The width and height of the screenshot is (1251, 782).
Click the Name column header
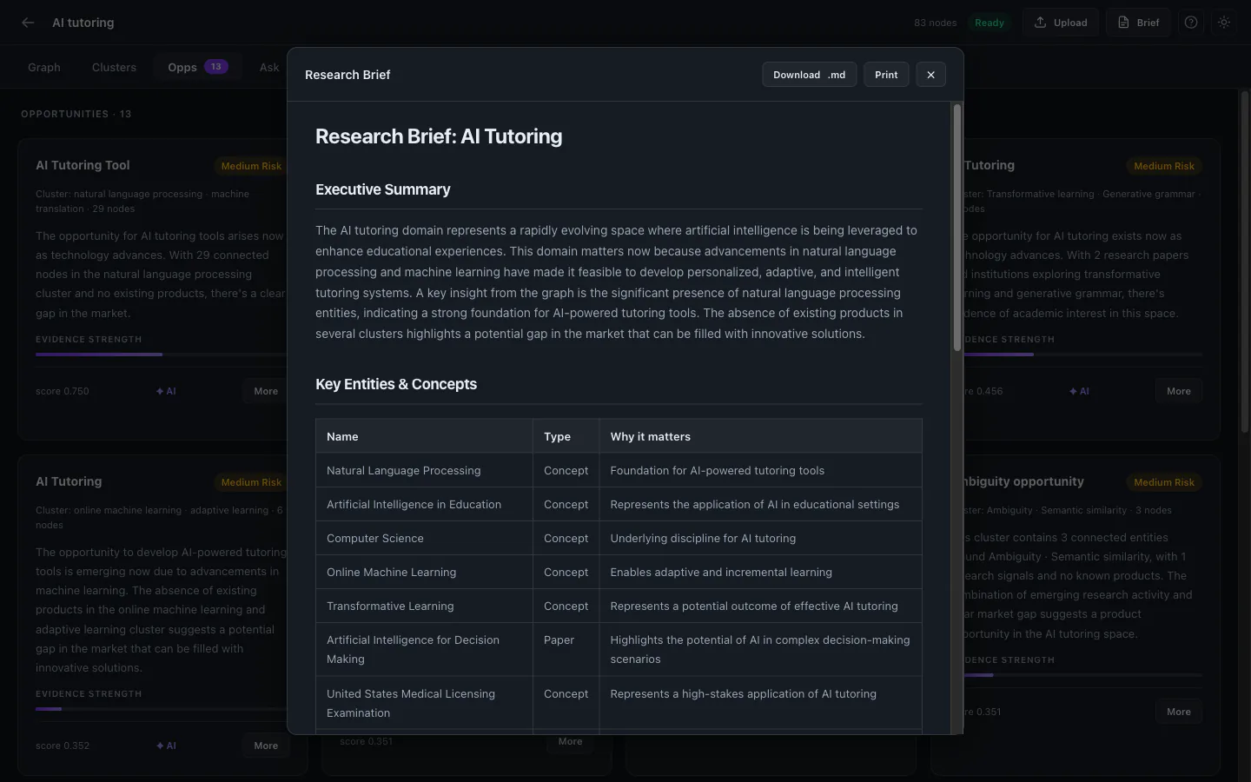pos(424,436)
